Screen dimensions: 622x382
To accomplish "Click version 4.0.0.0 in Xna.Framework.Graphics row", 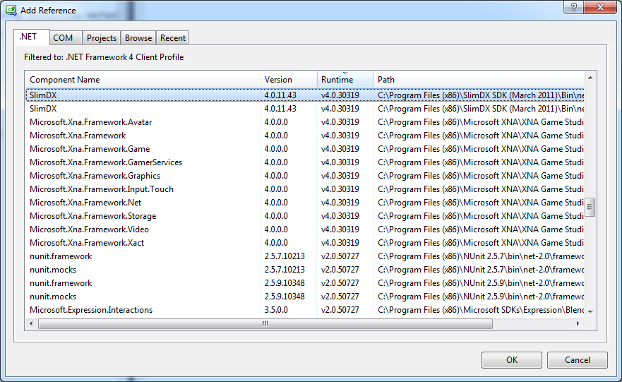I will 276,176.
